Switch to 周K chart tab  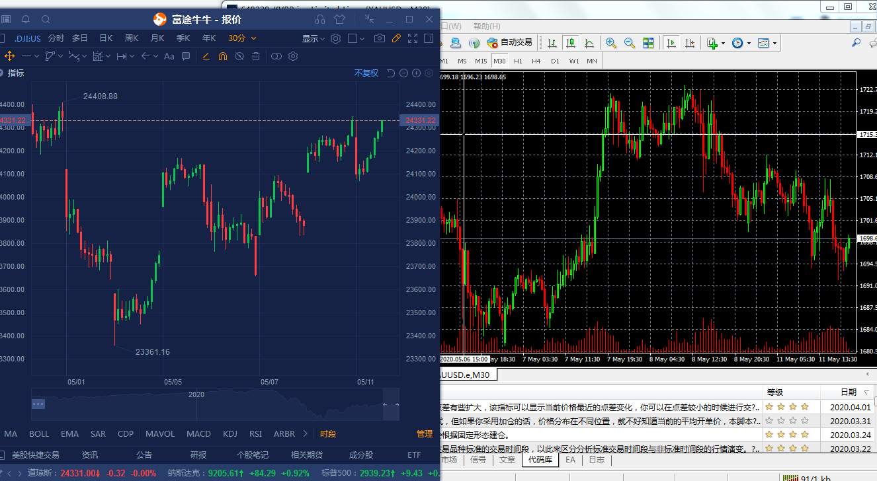132,38
